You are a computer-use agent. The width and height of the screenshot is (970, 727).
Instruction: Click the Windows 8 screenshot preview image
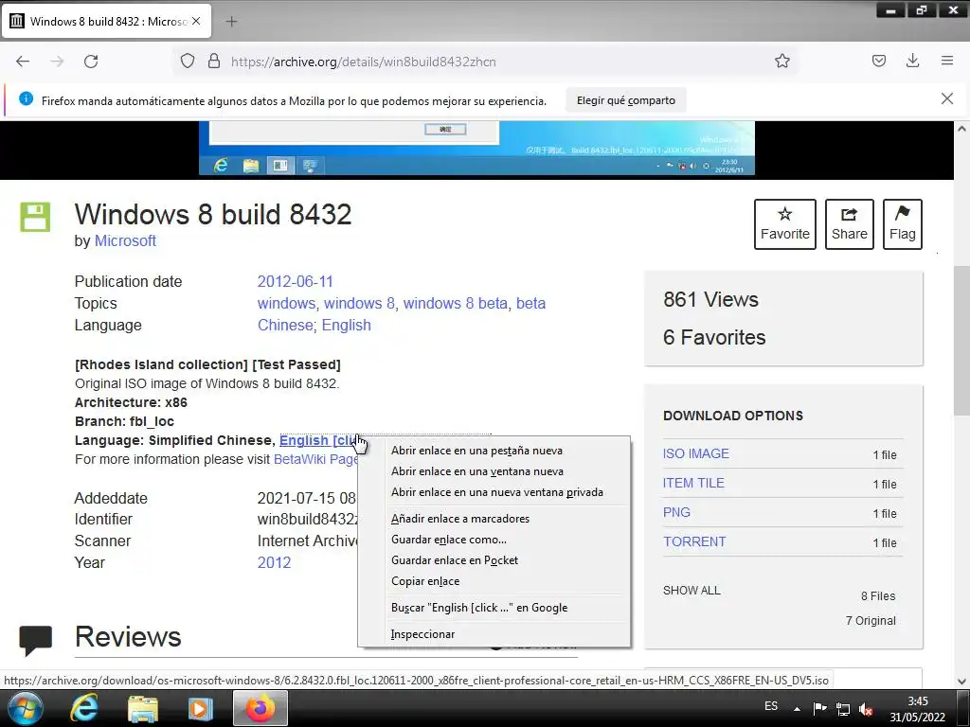(x=476, y=149)
